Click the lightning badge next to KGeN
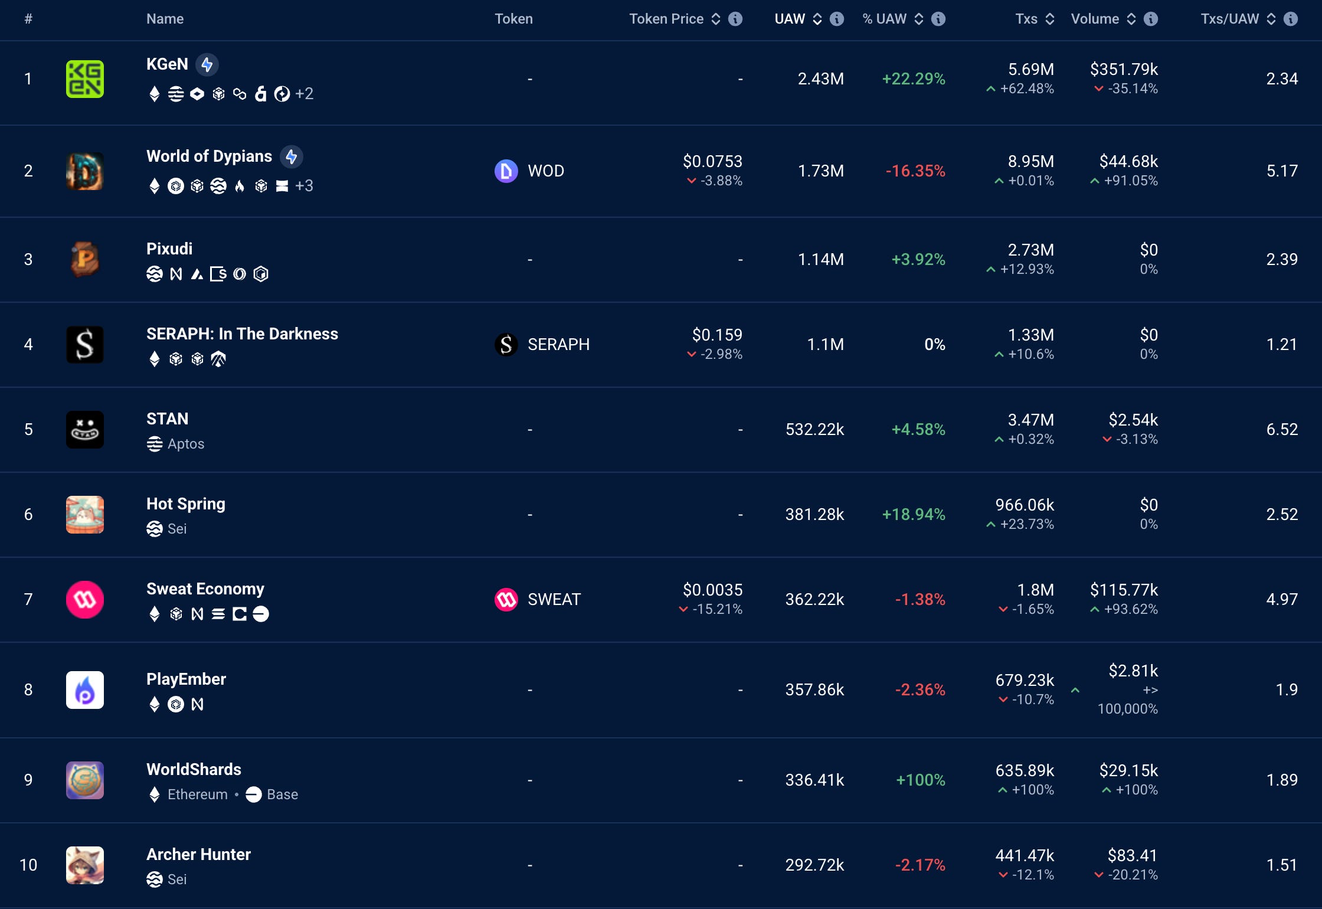 [207, 64]
